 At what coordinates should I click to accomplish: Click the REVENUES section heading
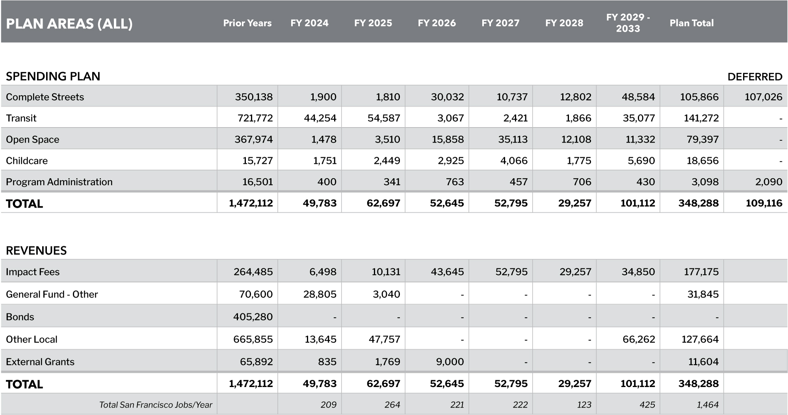click(x=36, y=250)
